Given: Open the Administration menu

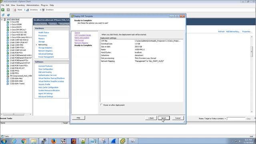Looking at the screenshot, I should click(33, 5).
